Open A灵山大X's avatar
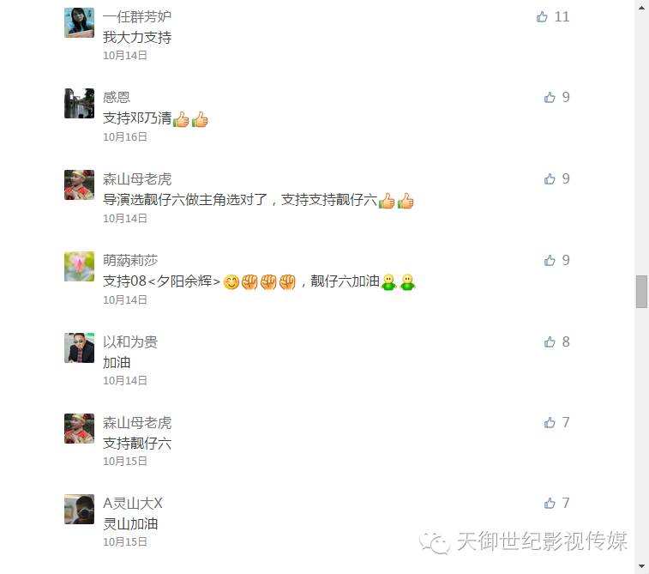 [x=80, y=510]
